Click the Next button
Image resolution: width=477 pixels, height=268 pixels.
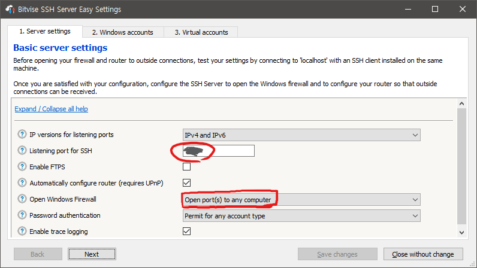pos(92,254)
